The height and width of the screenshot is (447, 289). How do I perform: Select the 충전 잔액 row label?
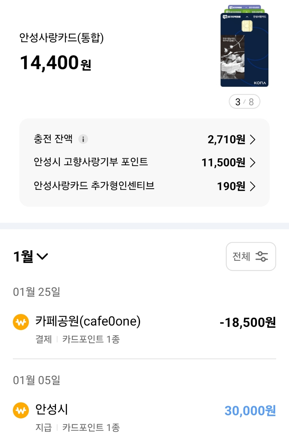(x=53, y=139)
